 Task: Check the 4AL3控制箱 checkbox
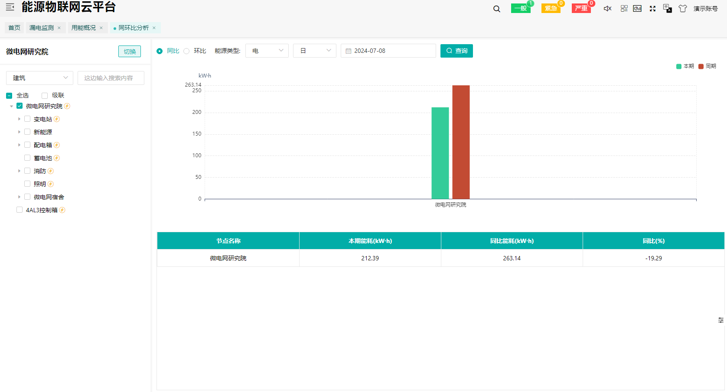[20, 210]
